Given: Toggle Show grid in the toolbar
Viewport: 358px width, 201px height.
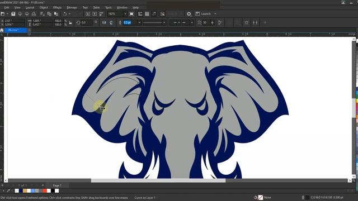Looking at the screenshot, I should [147, 14].
